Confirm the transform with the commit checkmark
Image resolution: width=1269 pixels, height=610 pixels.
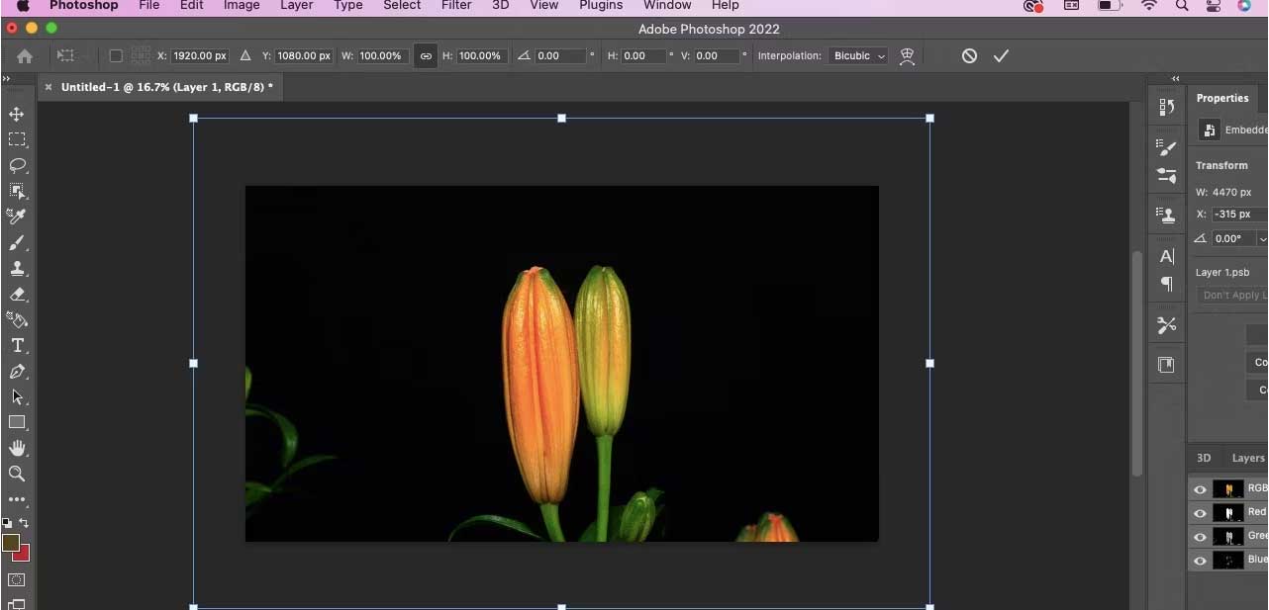[1001, 56]
